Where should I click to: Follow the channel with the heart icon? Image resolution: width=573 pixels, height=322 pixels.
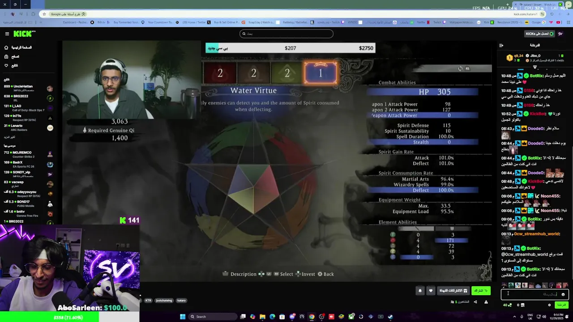pyautogui.click(x=431, y=291)
